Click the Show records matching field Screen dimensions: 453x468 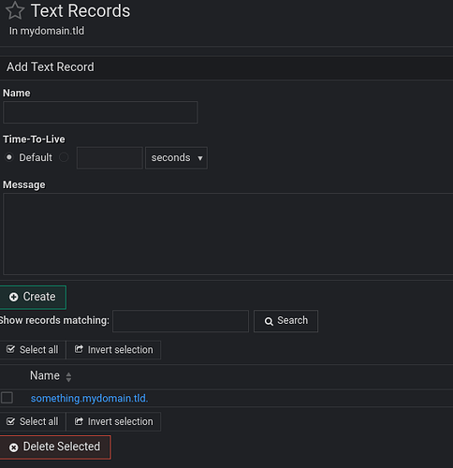181,321
